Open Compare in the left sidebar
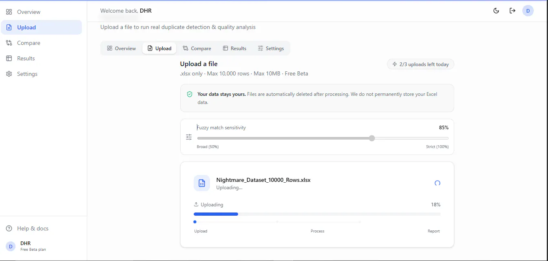Screen dimensions: 548x261 41,43
